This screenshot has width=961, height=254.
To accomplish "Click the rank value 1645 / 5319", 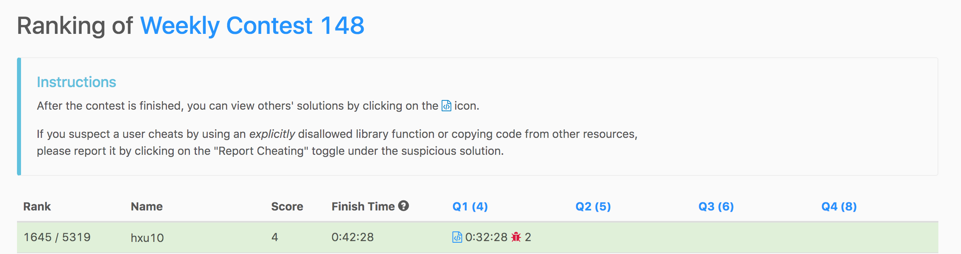I will [57, 237].
